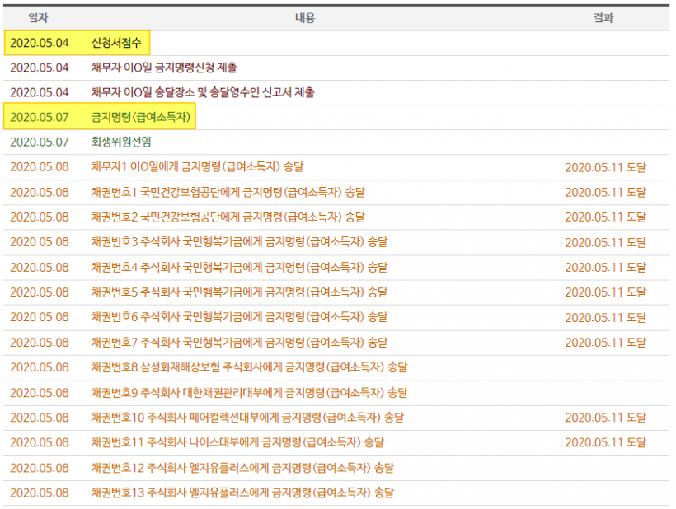Open 채권번호9 대한채권관리대부 송달 entry
The width and height of the screenshot is (676, 509).
[x=249, y=393]
